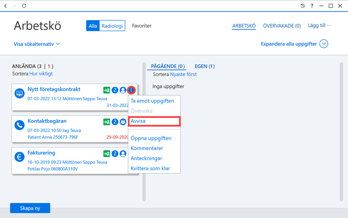Click the euro icon on Fakturering
The height and width of the screenshot is (218, 348).
(20, 157)
